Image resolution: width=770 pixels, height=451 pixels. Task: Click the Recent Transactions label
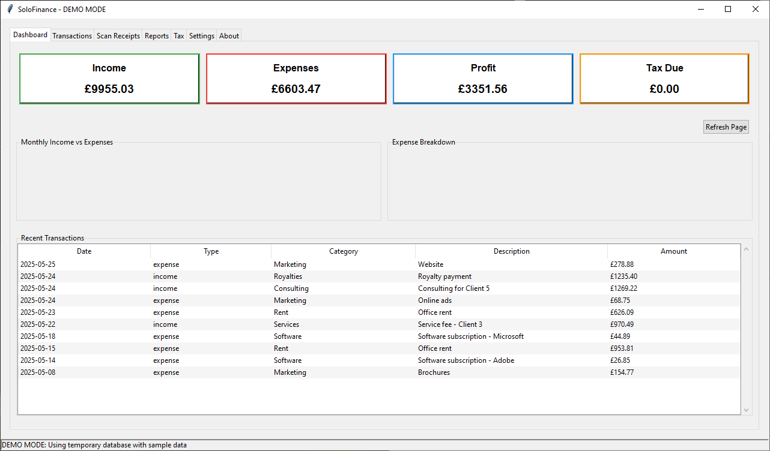pos(53,238)
